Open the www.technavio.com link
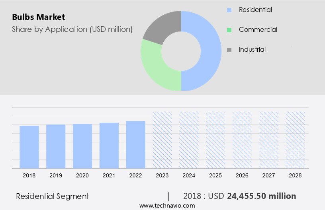Image resolution: width=325 pixels, height=210 pixels. pyautogui.click(x=167, y=205)
